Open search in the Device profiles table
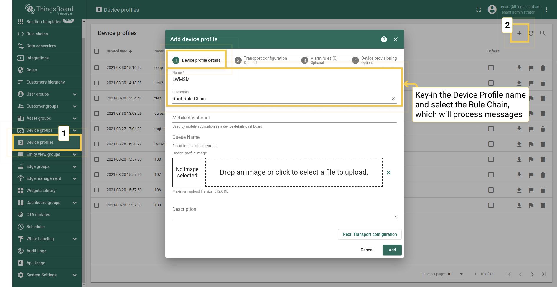 (x=543, y=33)
